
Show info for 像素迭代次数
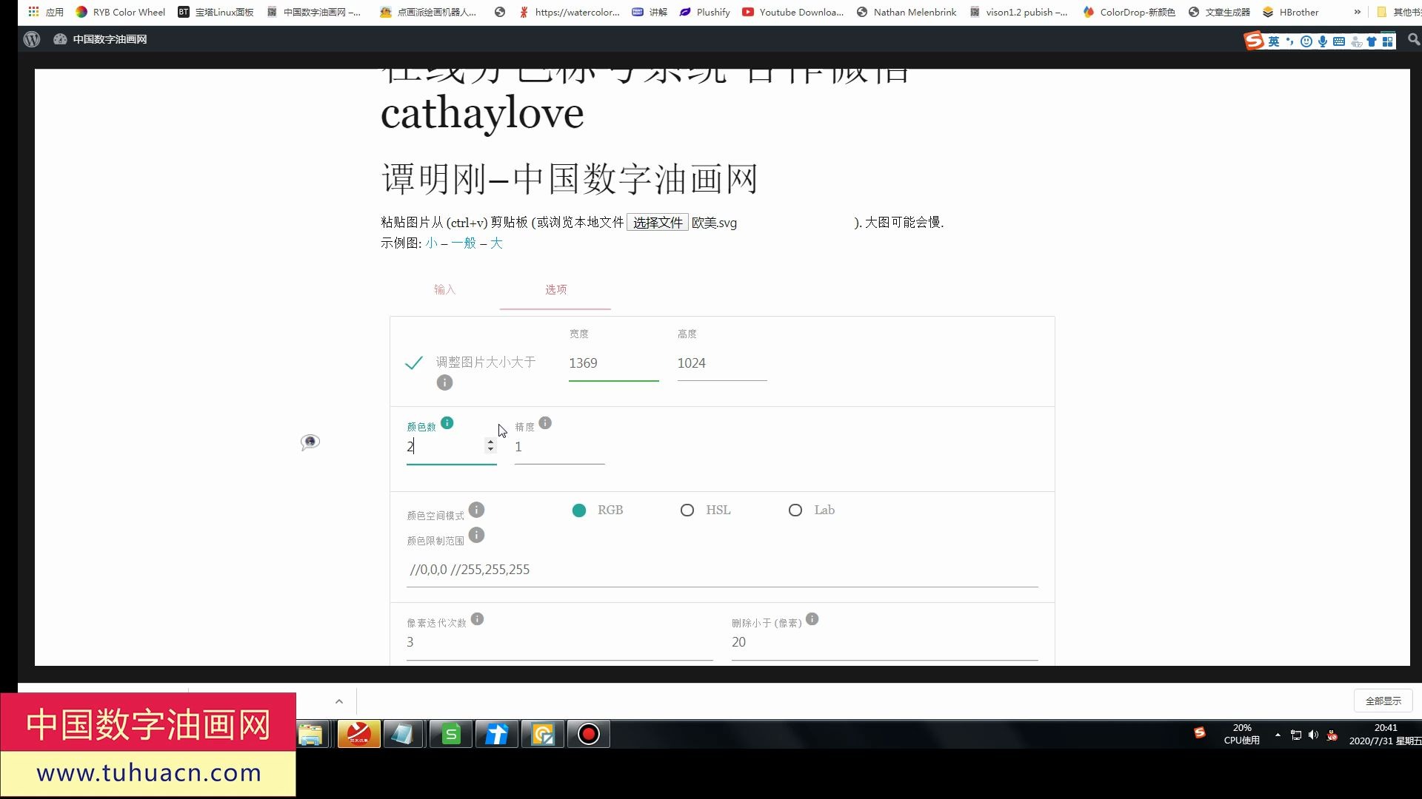pyautogui.click(x=478, y=619)
